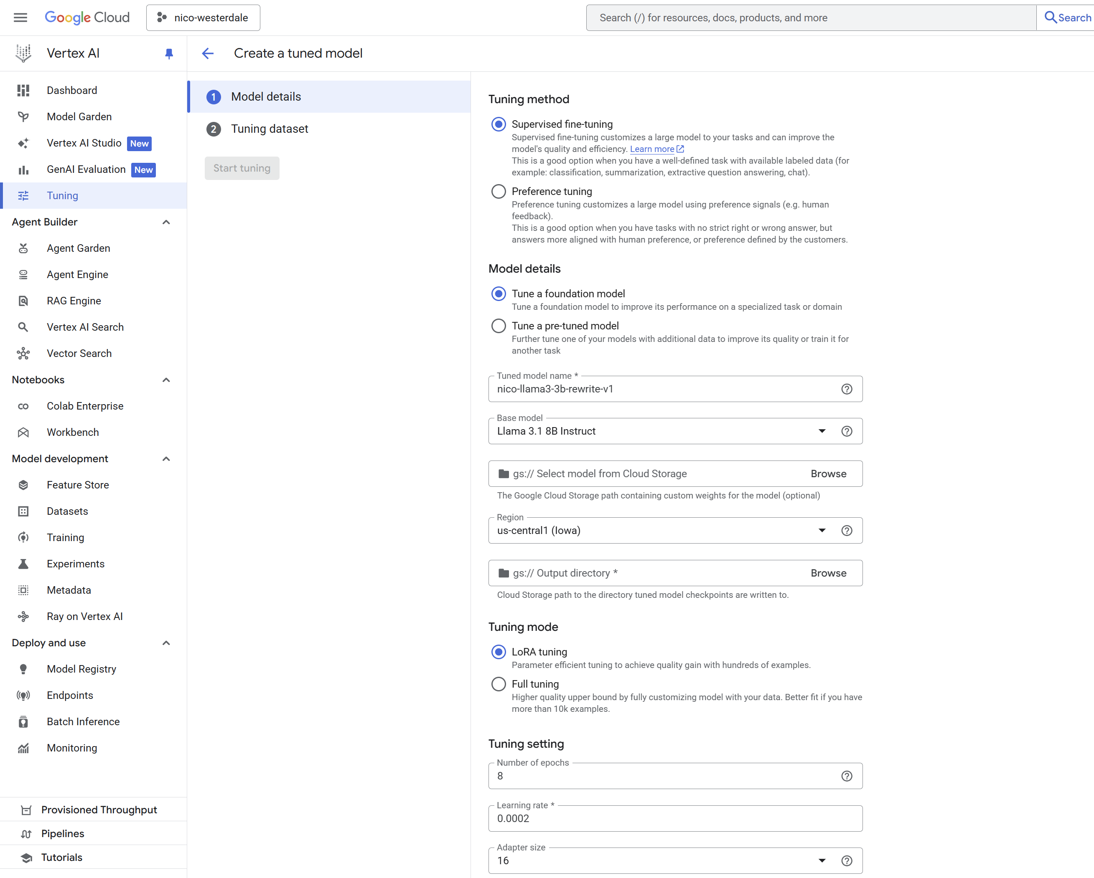Click the Workbench icon in Notebooks

[x=23, y=433]
